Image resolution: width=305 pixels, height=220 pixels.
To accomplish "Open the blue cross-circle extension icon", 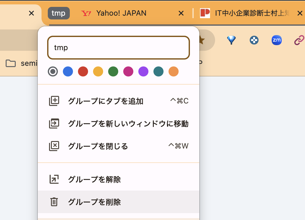I will (254, 40).
